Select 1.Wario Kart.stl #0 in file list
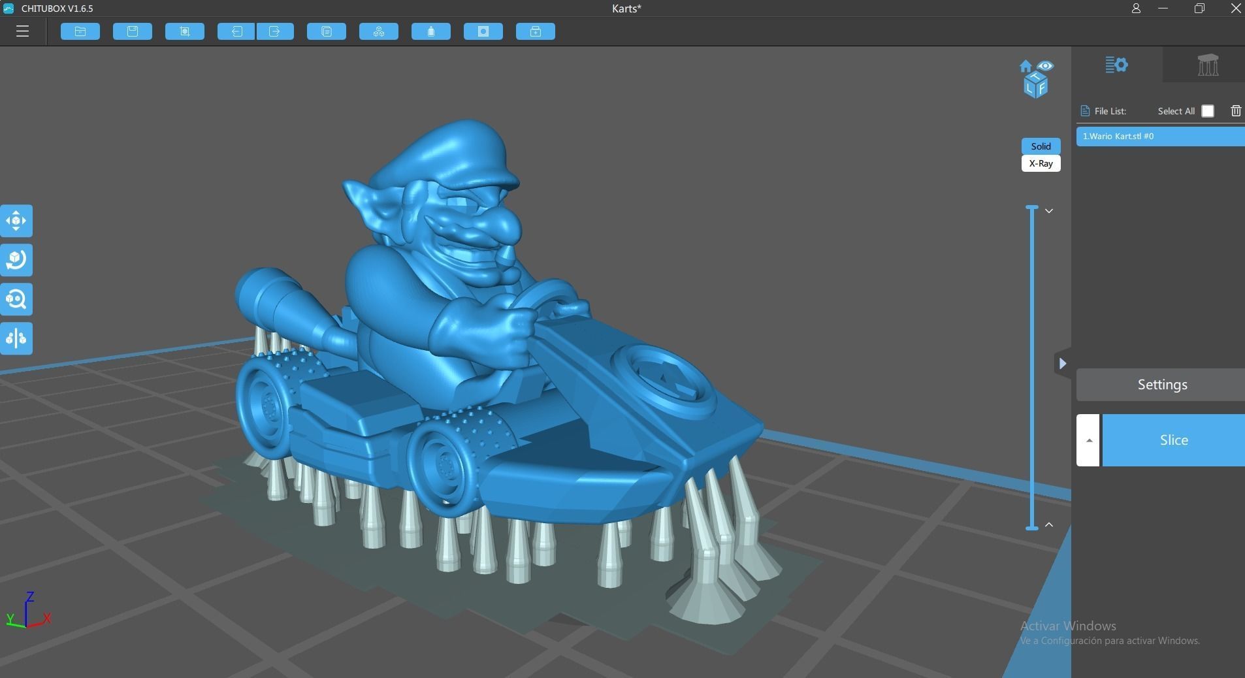1245x678 pixels. click(1160, 136)
